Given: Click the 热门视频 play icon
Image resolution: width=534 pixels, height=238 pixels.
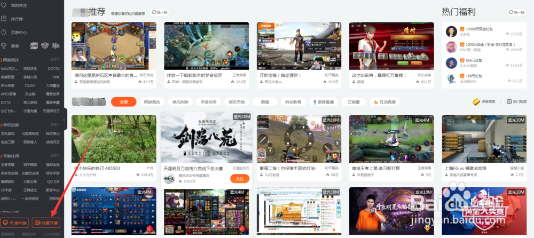Looking at the screenshot, I should coord(509,101).
